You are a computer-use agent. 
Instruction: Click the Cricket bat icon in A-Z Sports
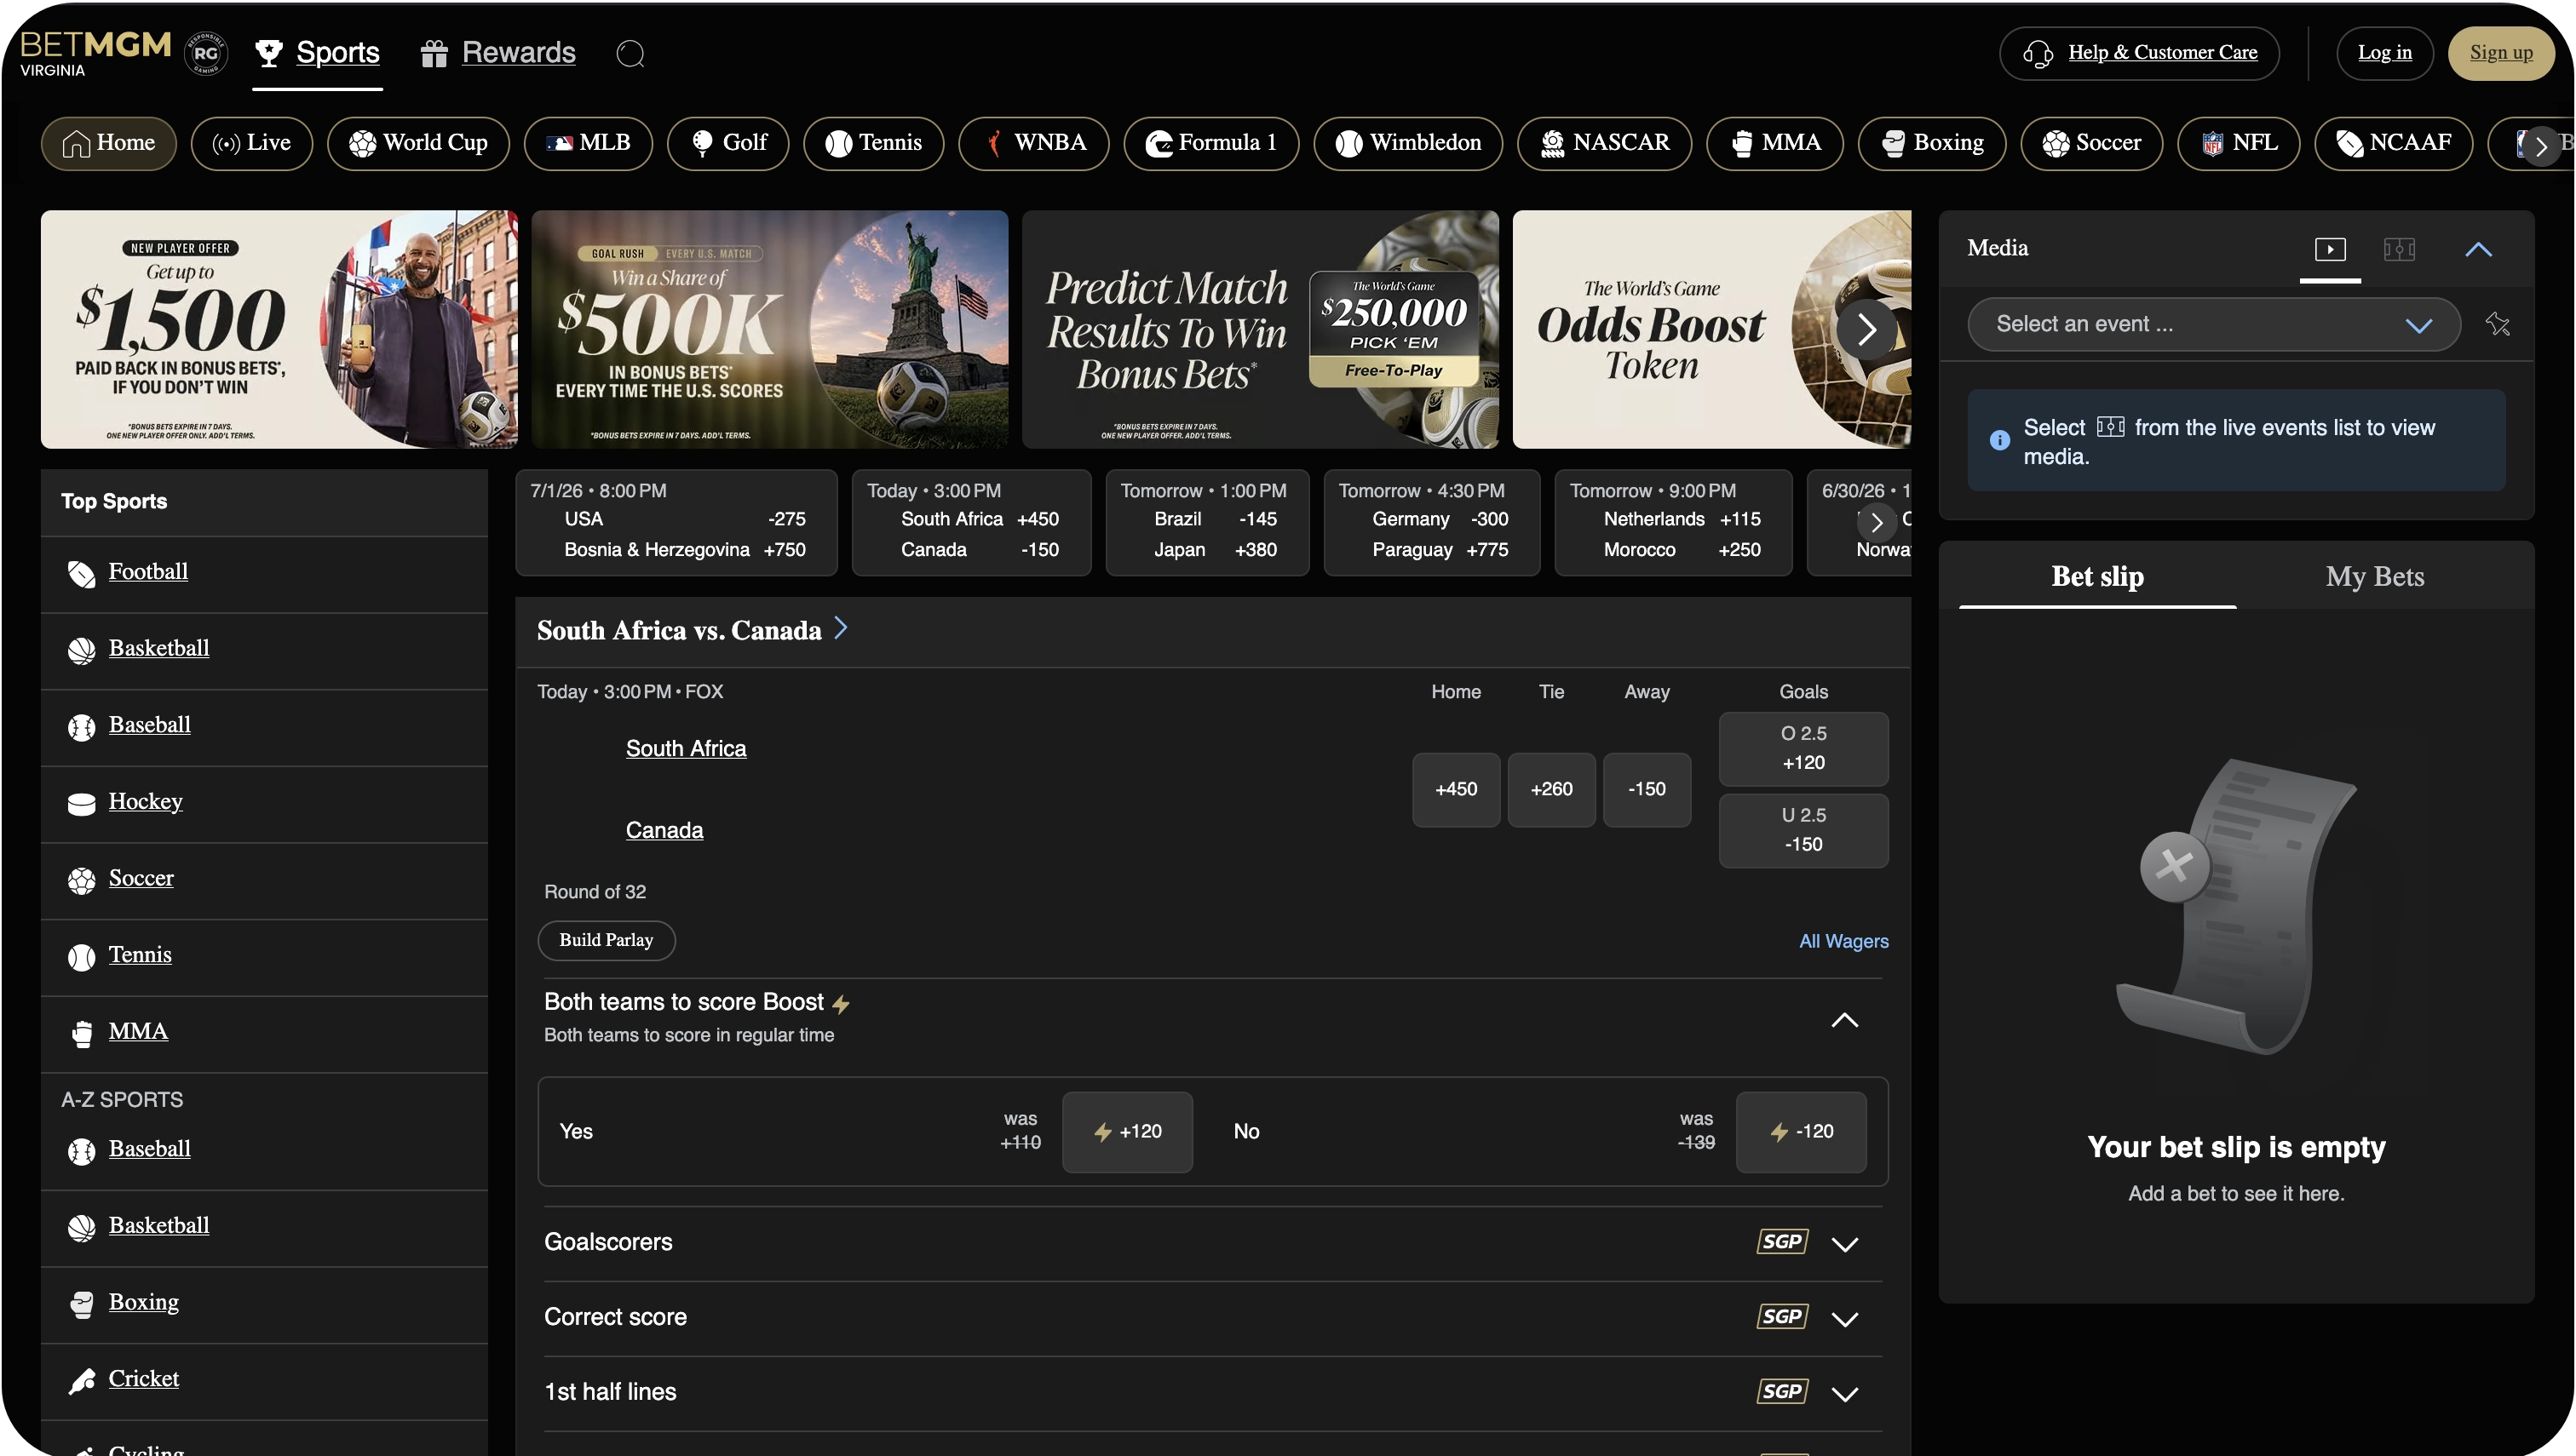(x=81, y=1381)
